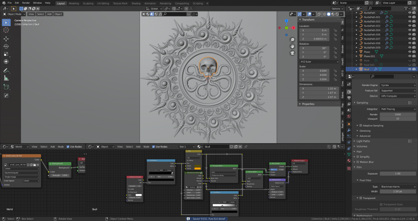
Task: Click the pan hand viewport gizmo
Action: [292, 46]
